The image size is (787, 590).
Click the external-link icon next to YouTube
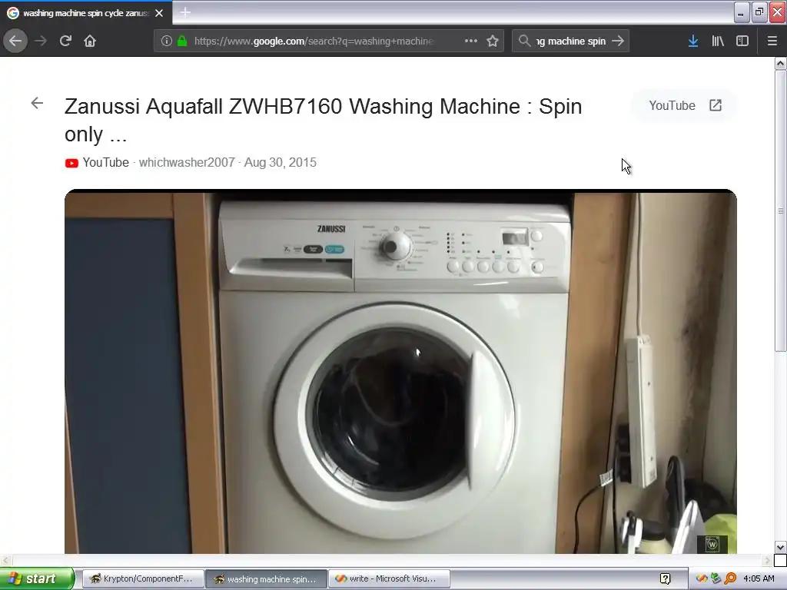(x=716, y=105)
